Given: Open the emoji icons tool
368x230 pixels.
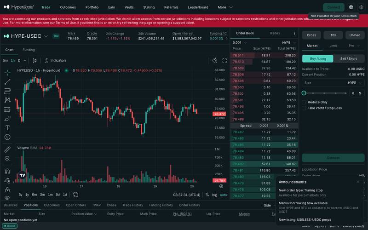Looking at the screenshot, I should (x=7, y=137).
